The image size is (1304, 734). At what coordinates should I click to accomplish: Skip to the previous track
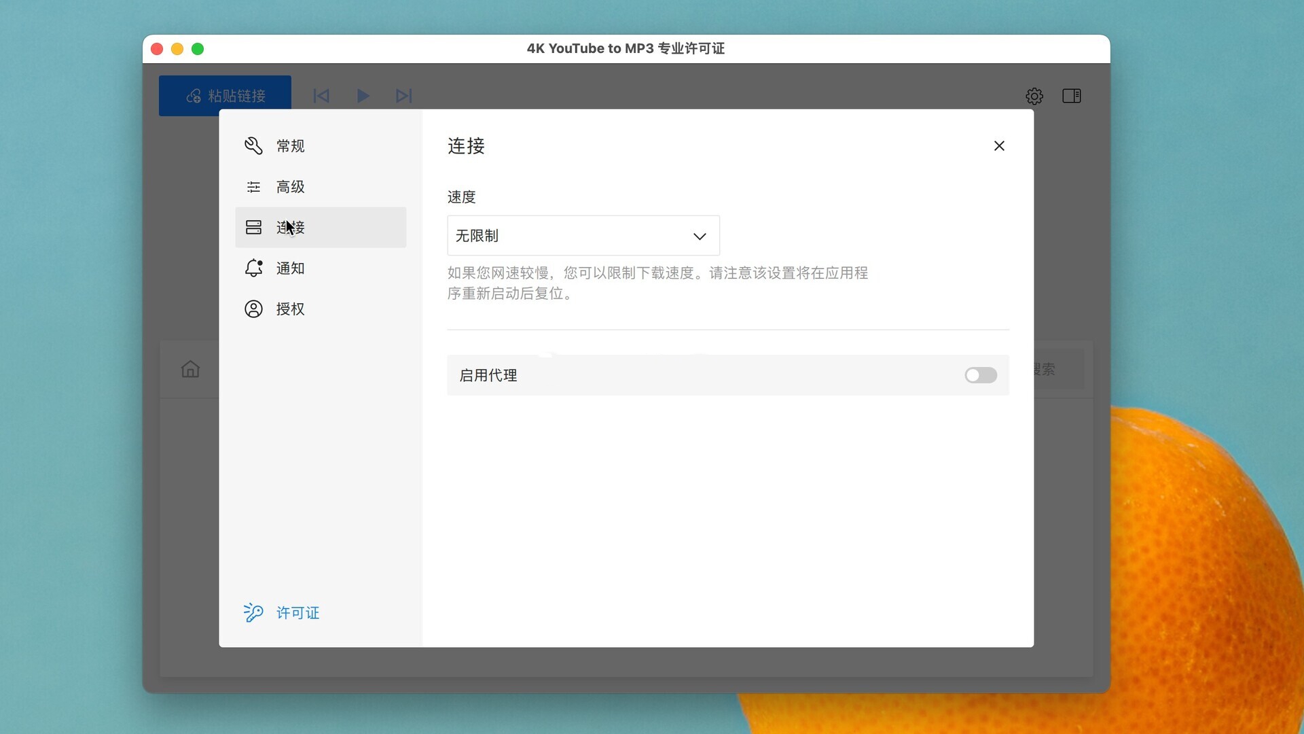tap(321, 96)
